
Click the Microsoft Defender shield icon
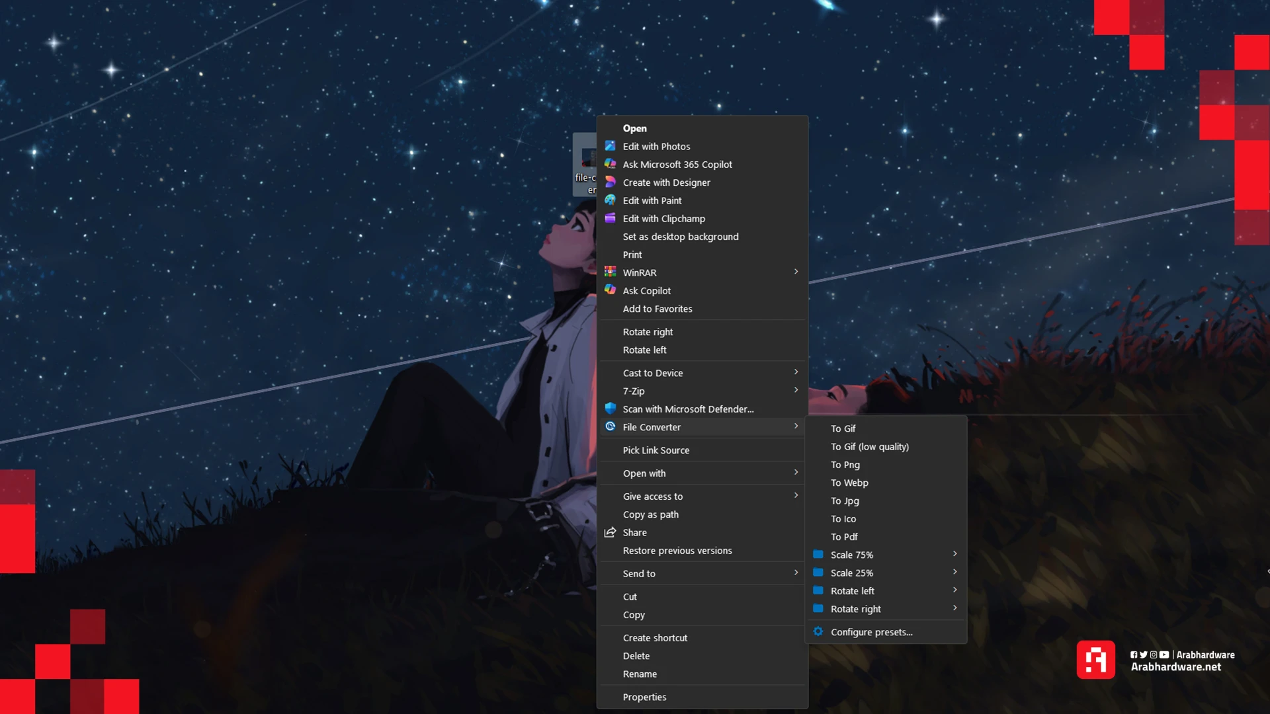[x=610, y=409]
